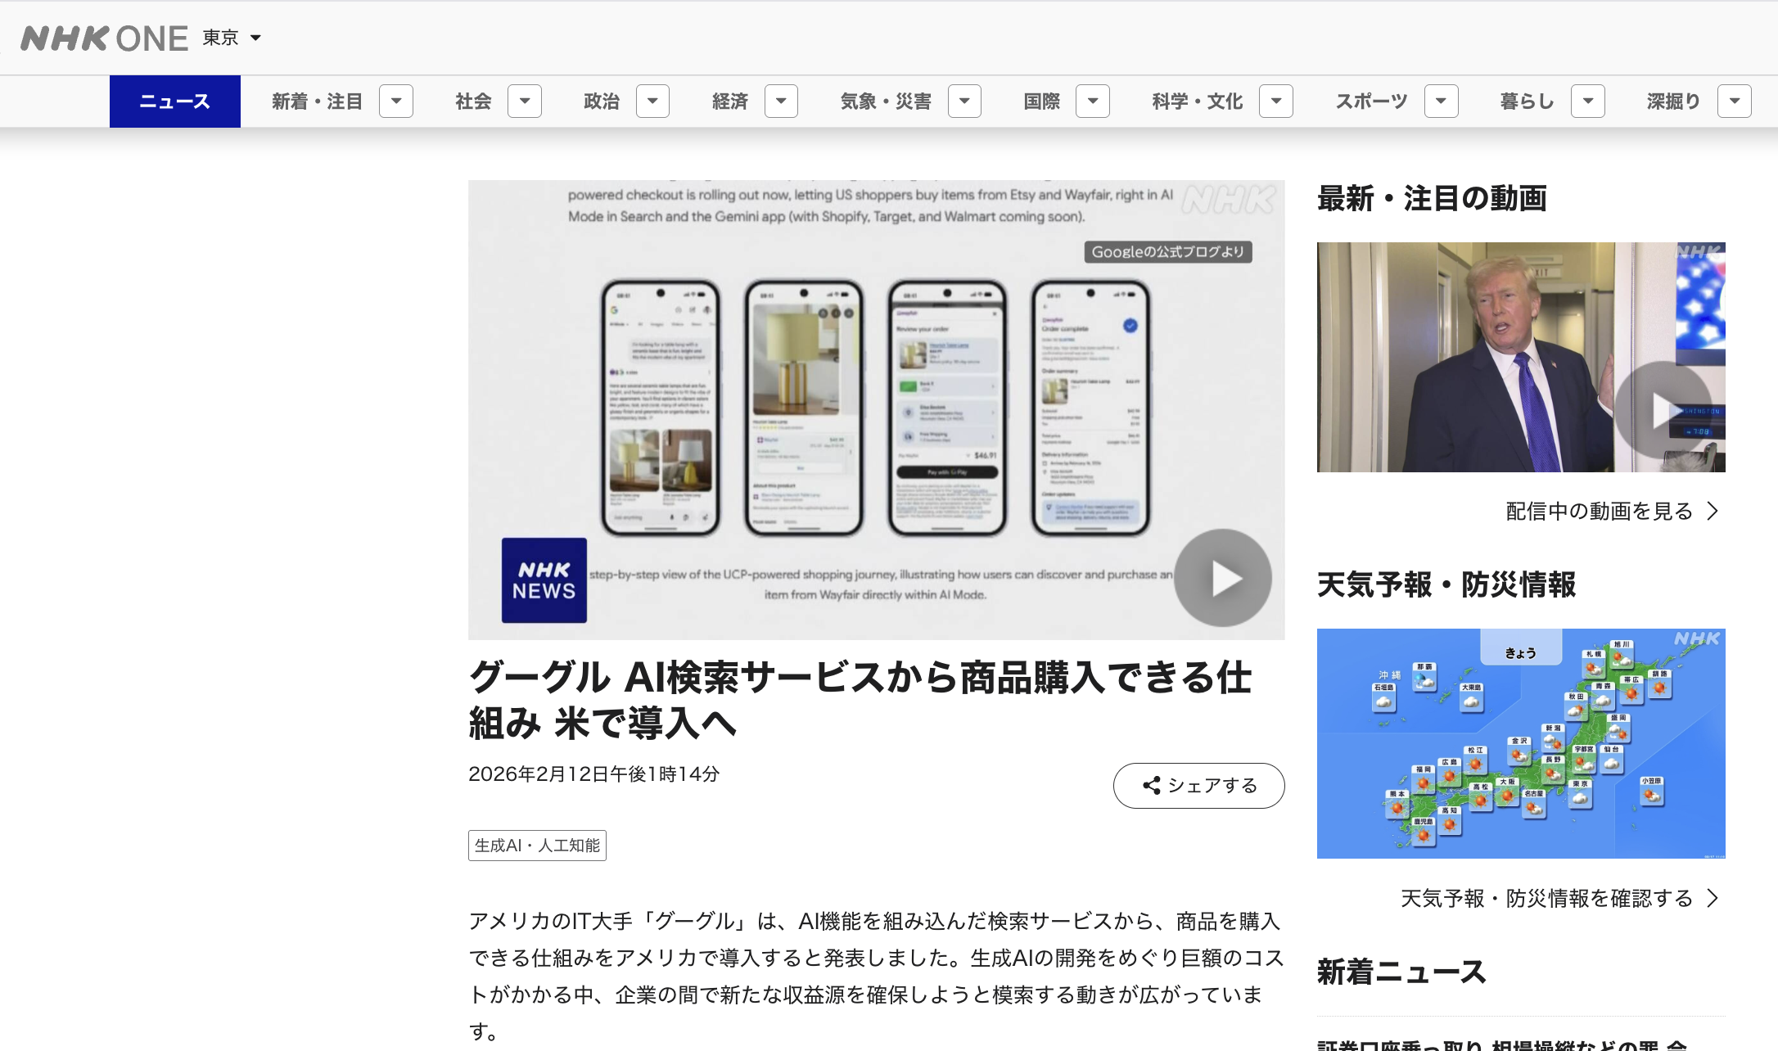Expand the 政治 dropdown arrow
Image resolution: width=1778 pixels, height=1051 pixels.
coord(652,101)
